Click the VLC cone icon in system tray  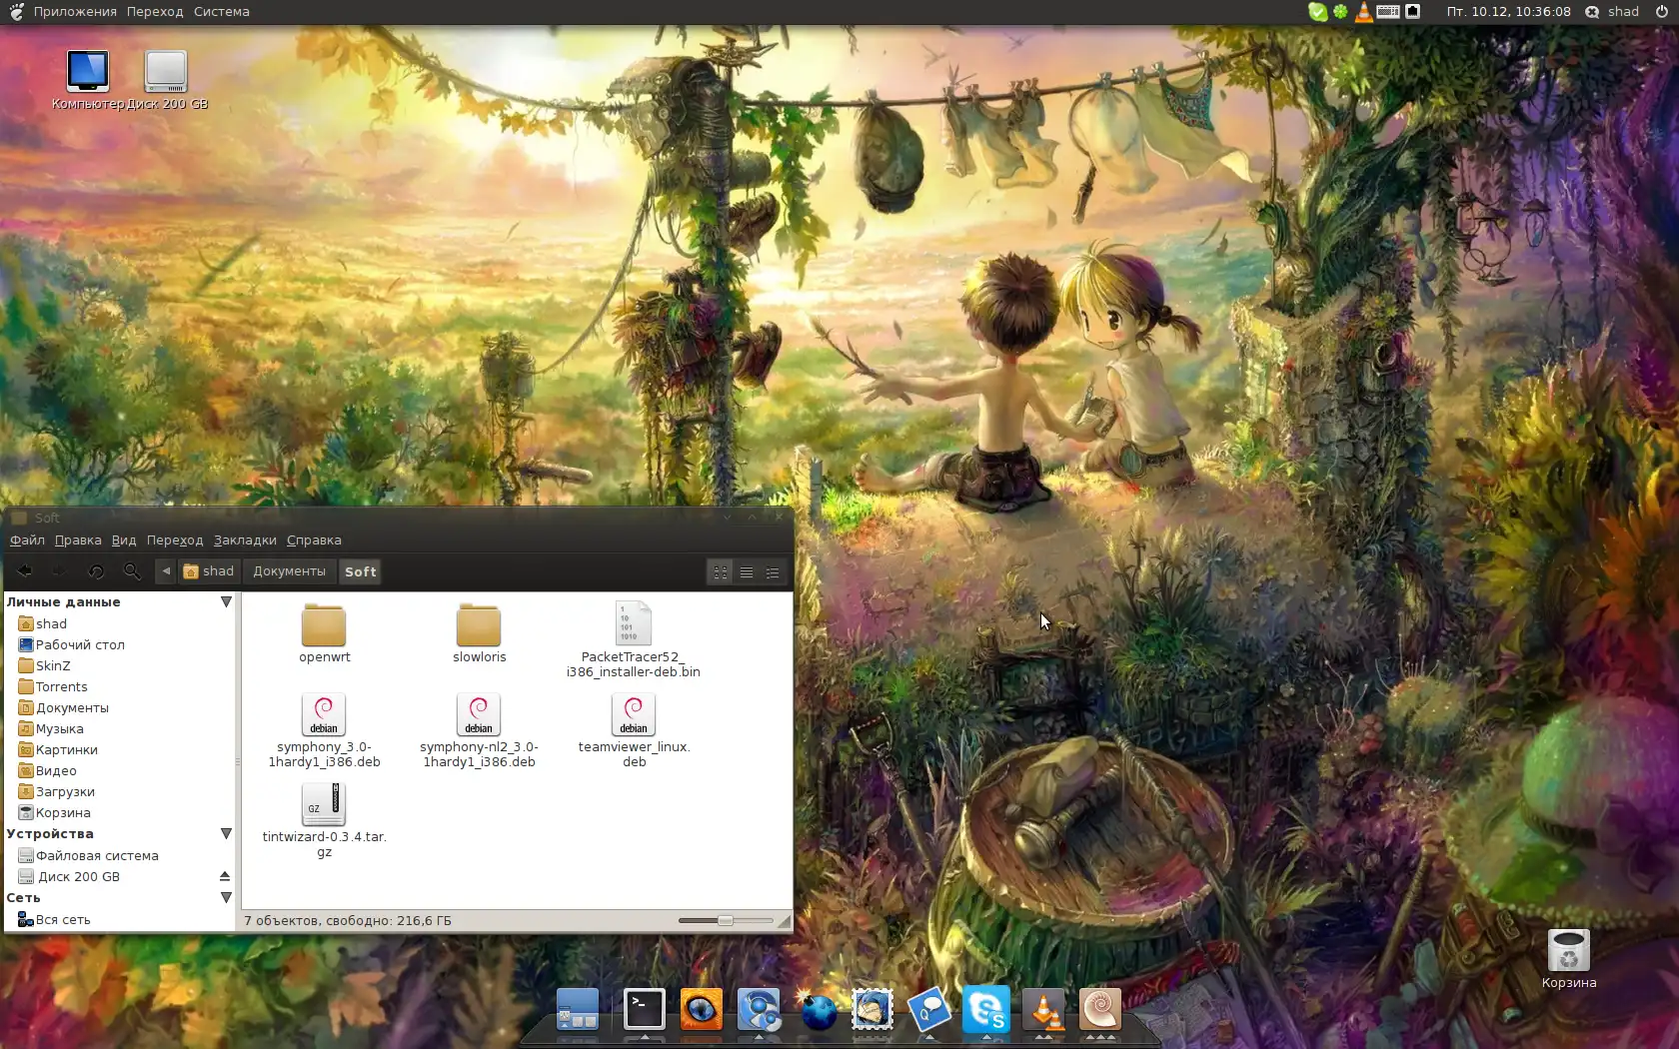click(1363, 12)
